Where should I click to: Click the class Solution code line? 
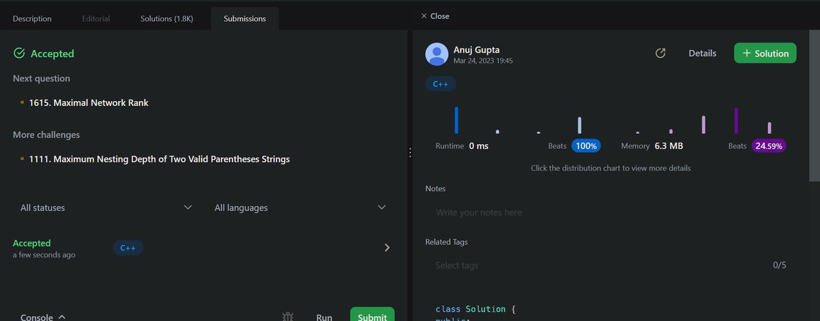point(475,309)
